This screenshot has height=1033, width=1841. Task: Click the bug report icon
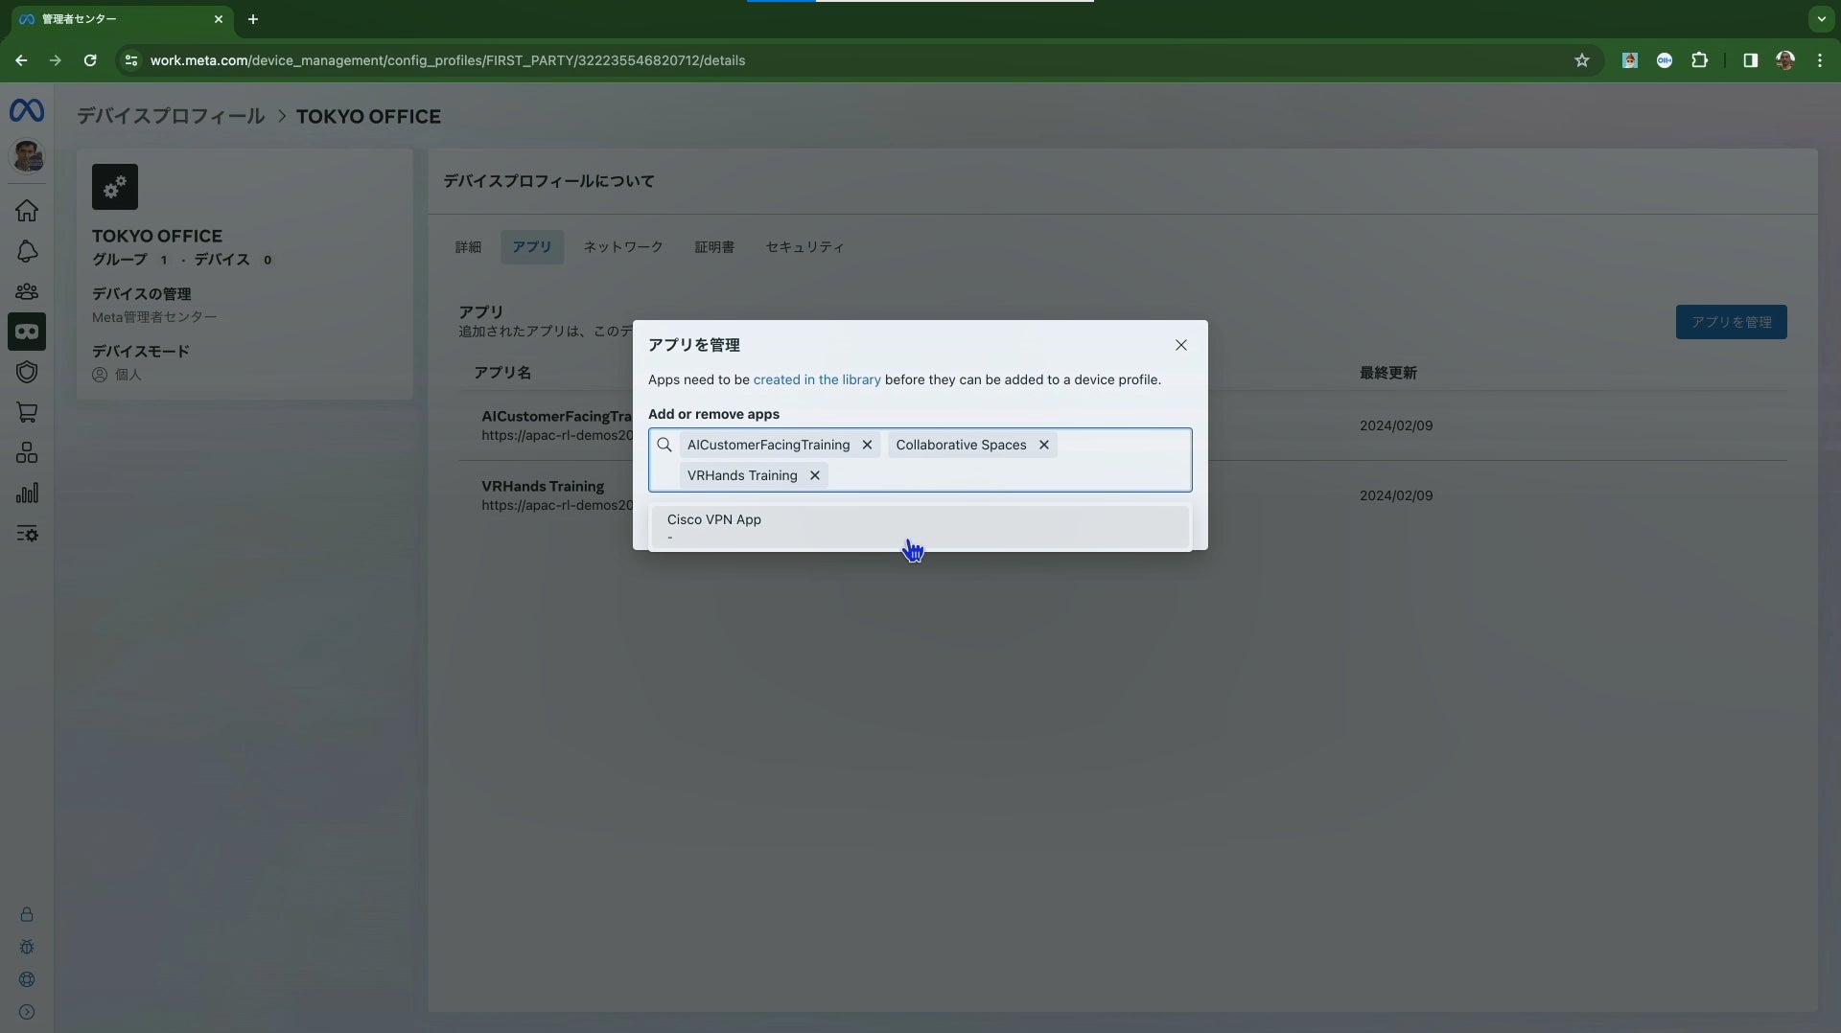tap(27, 947)
